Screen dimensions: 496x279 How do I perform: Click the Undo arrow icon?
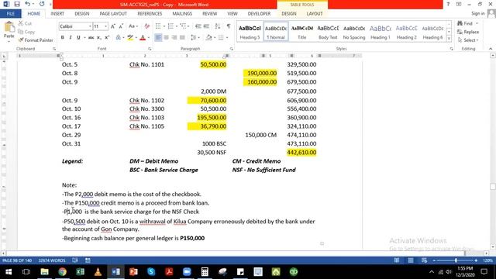28,4
